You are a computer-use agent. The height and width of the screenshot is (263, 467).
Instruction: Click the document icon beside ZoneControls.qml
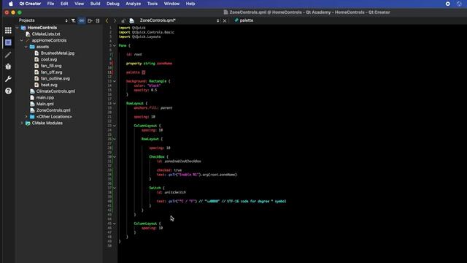click(x=131, y=20)
